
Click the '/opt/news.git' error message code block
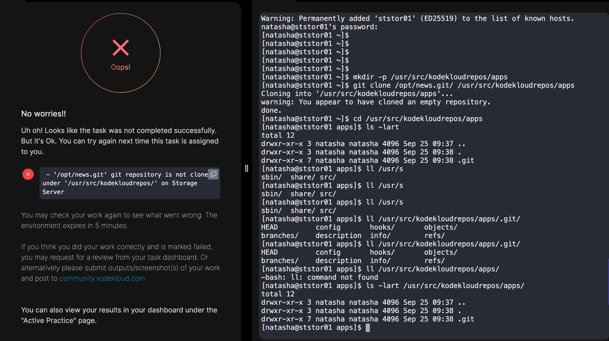(127, 183)
